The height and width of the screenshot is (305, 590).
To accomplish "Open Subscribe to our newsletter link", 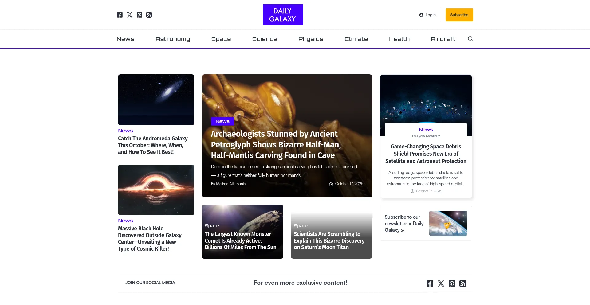I will pyautogui.click(x=404, y=223).
